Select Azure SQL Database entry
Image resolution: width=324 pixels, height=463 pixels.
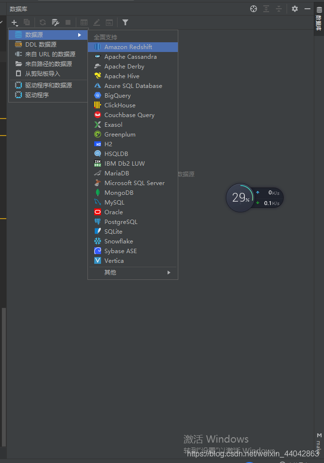(133, 86)
